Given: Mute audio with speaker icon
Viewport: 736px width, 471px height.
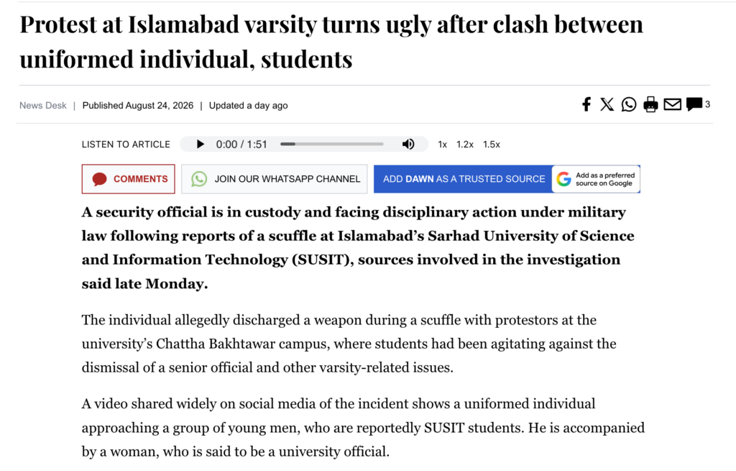Looking at the screenshot, I should (x=408, y=144).
